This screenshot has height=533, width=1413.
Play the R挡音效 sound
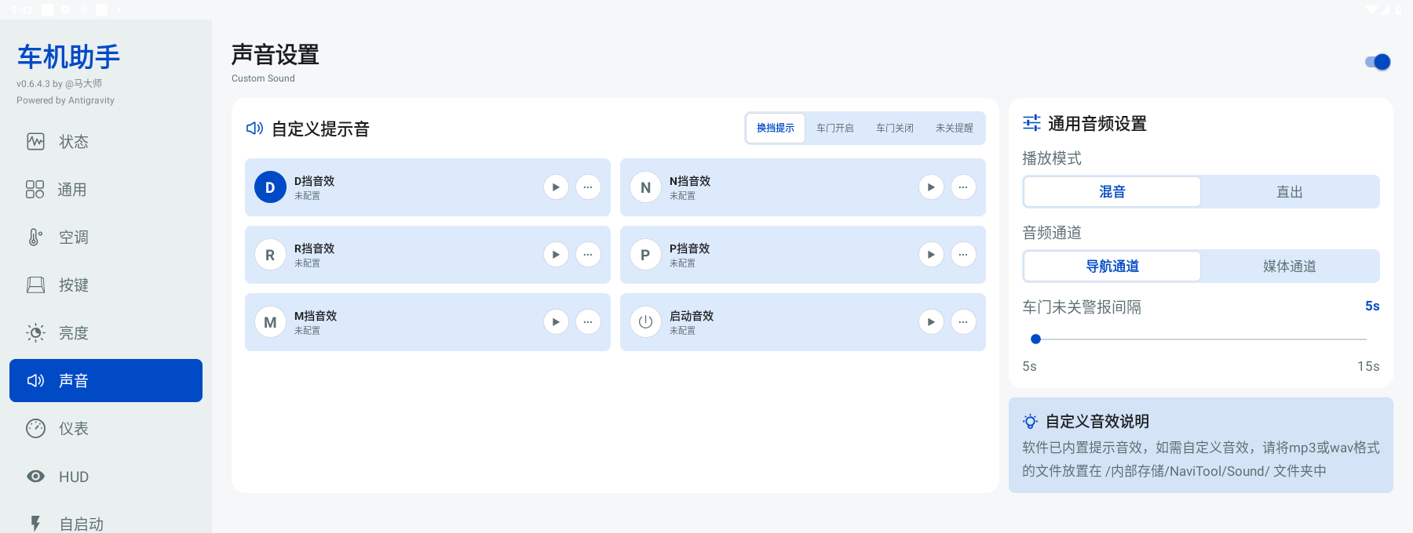tap(556, 255)
